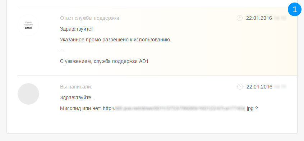Click the 'Здравствуйте.' greeting in your message

[76, 97]
